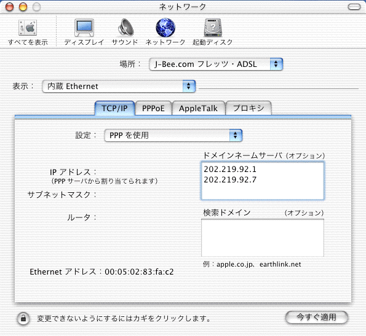Open the サウンド (Sound) speaker icon

125,28
